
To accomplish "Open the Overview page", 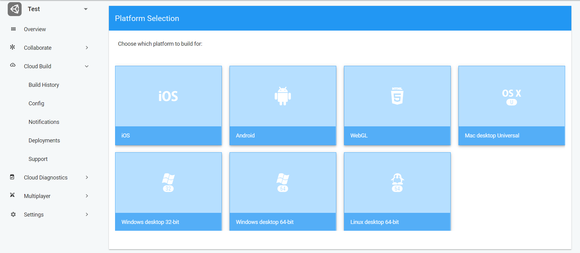I will [35, 29].
